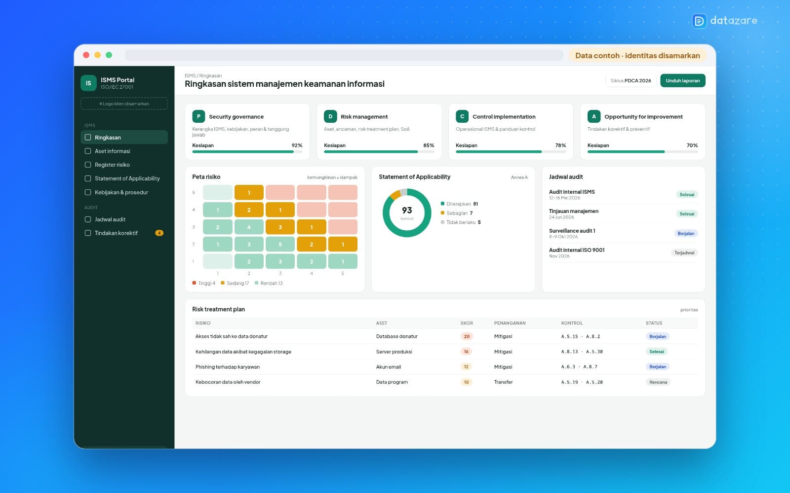790x493 pixels.
Task: Click the square icon beside Ringkasan in sidebar
Action: tap(88, 138)
